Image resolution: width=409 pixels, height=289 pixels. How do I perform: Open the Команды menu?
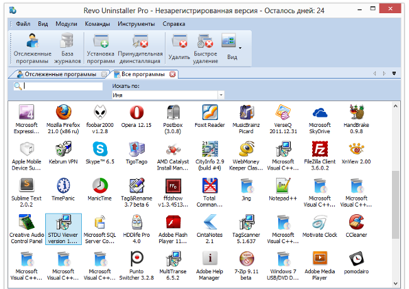pos(98,24)
